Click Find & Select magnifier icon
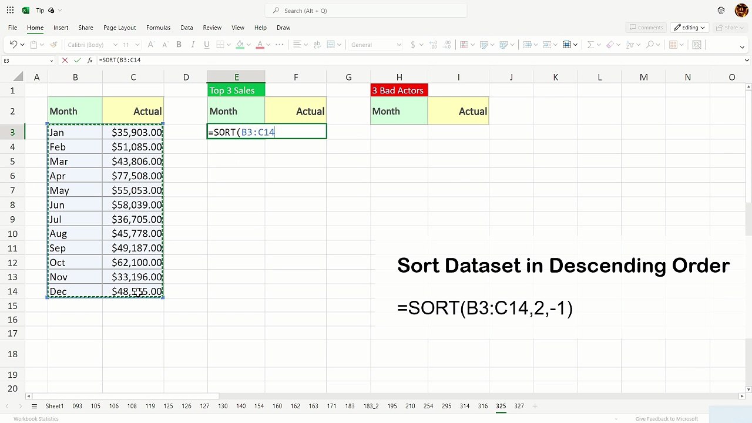Screen dimensions: 752x423 pos(650,45)
